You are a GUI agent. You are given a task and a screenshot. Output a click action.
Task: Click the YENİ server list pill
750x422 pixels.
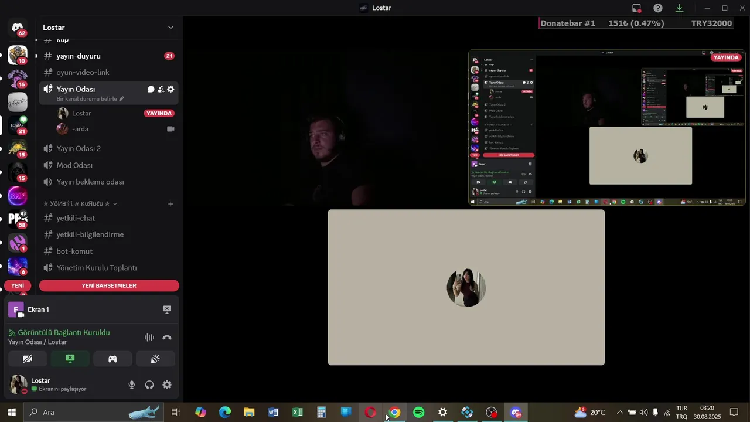(18, 285)
